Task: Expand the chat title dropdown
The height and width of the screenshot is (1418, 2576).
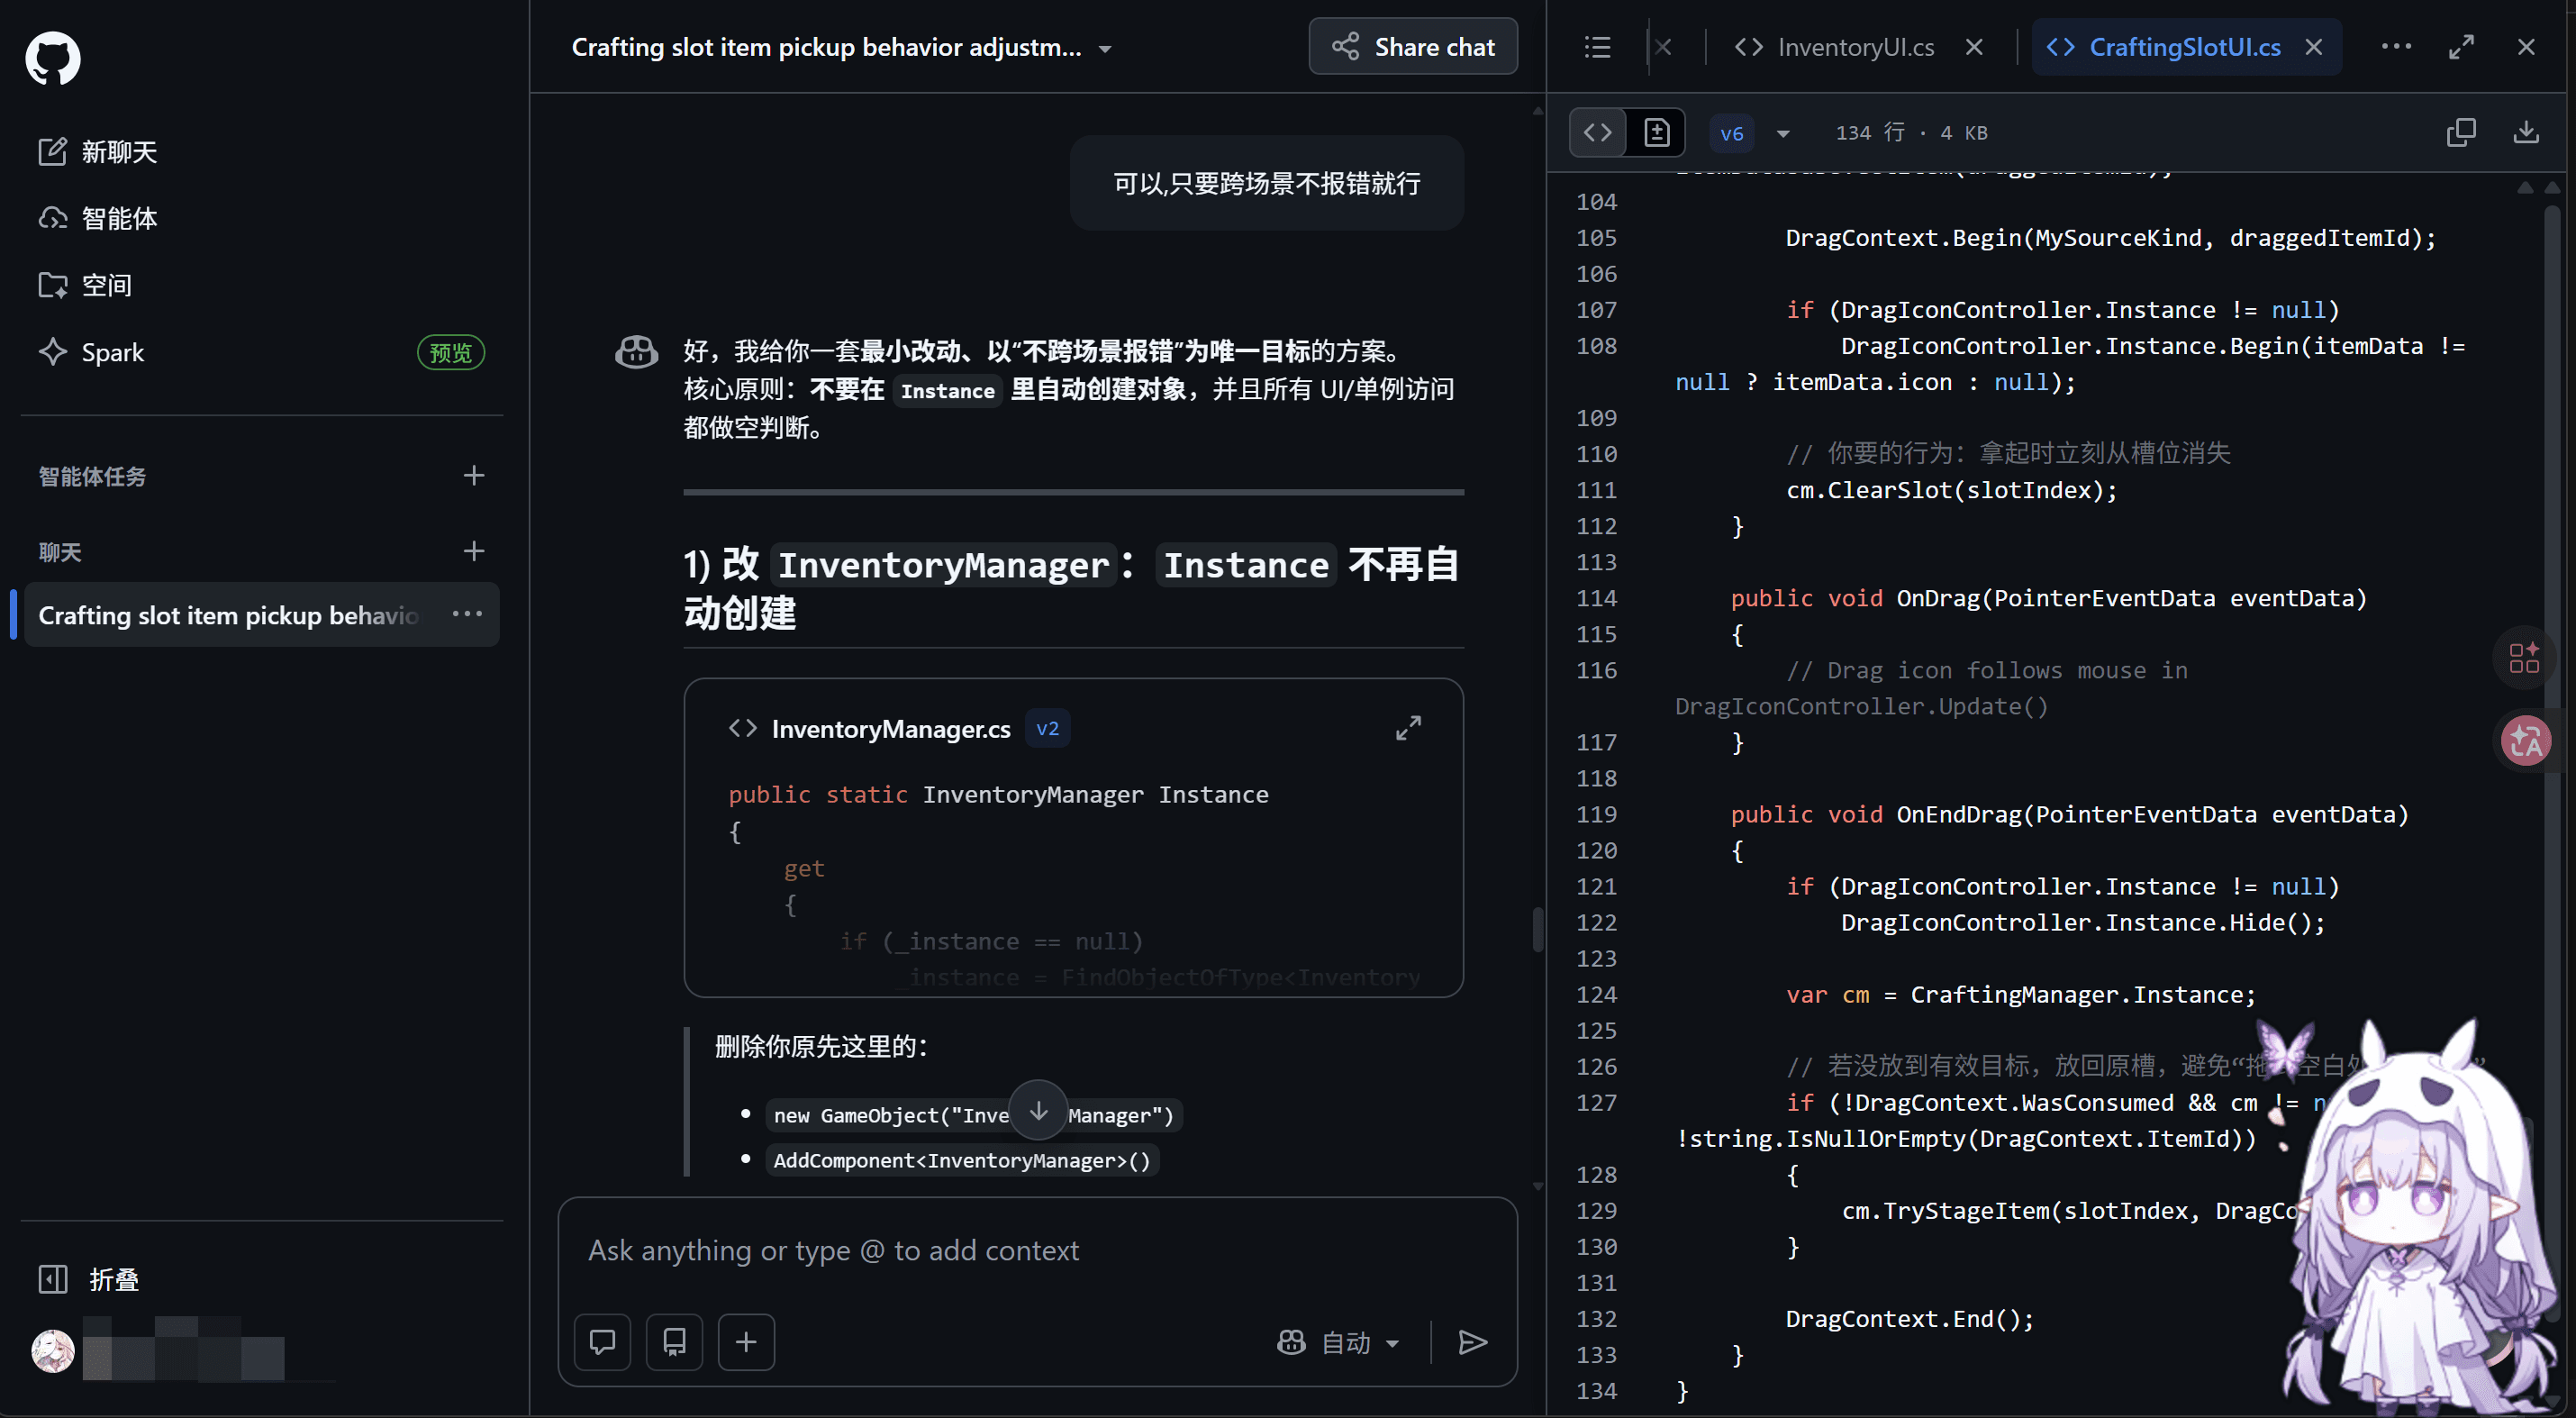Action: tap(1105, 49)
